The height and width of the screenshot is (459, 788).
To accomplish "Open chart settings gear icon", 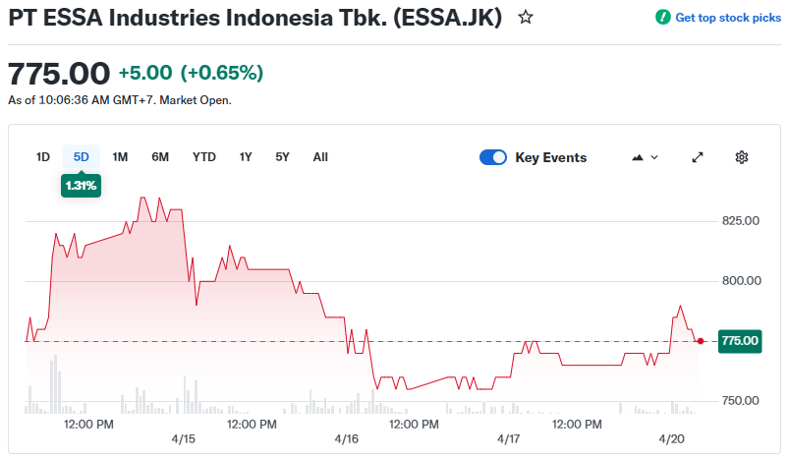I will (x=742, y=157).
